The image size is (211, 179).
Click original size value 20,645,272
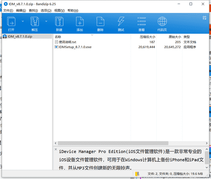click(172, 47)
